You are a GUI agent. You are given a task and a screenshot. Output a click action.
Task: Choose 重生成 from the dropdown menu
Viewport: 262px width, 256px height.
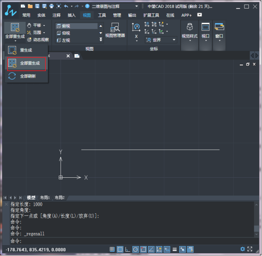click(x=26, y=50)
